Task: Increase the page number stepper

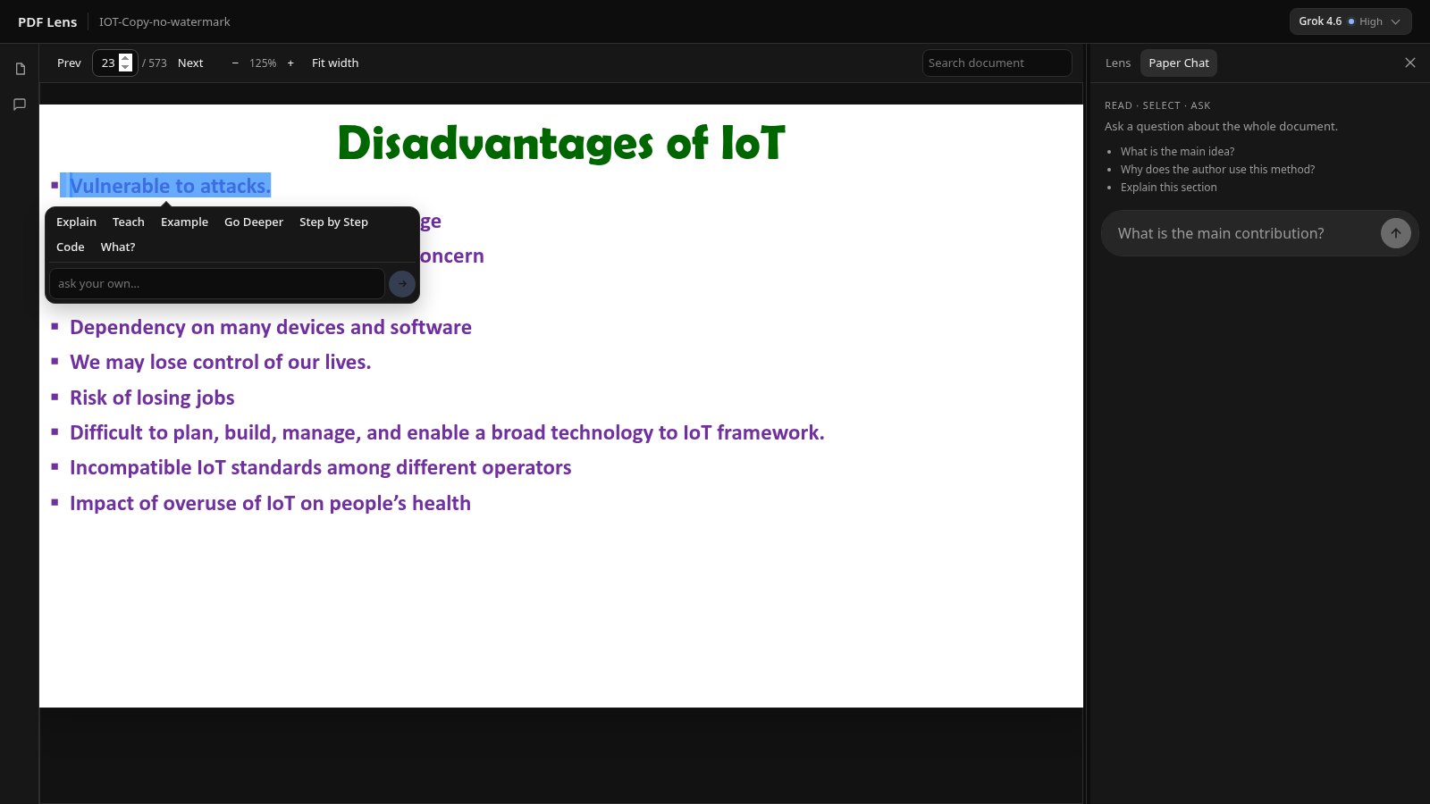Action: point(126,58)
